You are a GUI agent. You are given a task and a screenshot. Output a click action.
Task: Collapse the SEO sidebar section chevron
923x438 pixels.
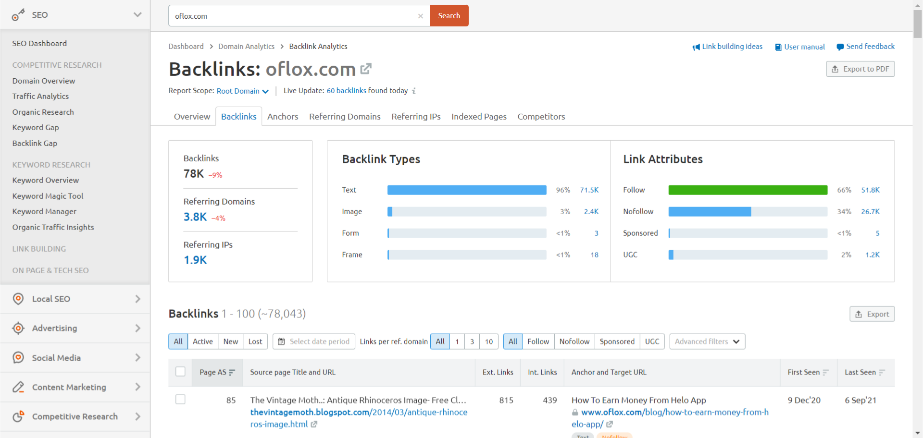138,14
